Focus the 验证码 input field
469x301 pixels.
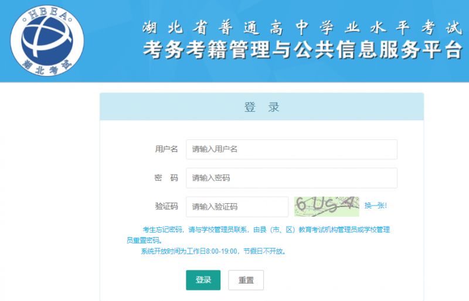[x=237, y=207]
